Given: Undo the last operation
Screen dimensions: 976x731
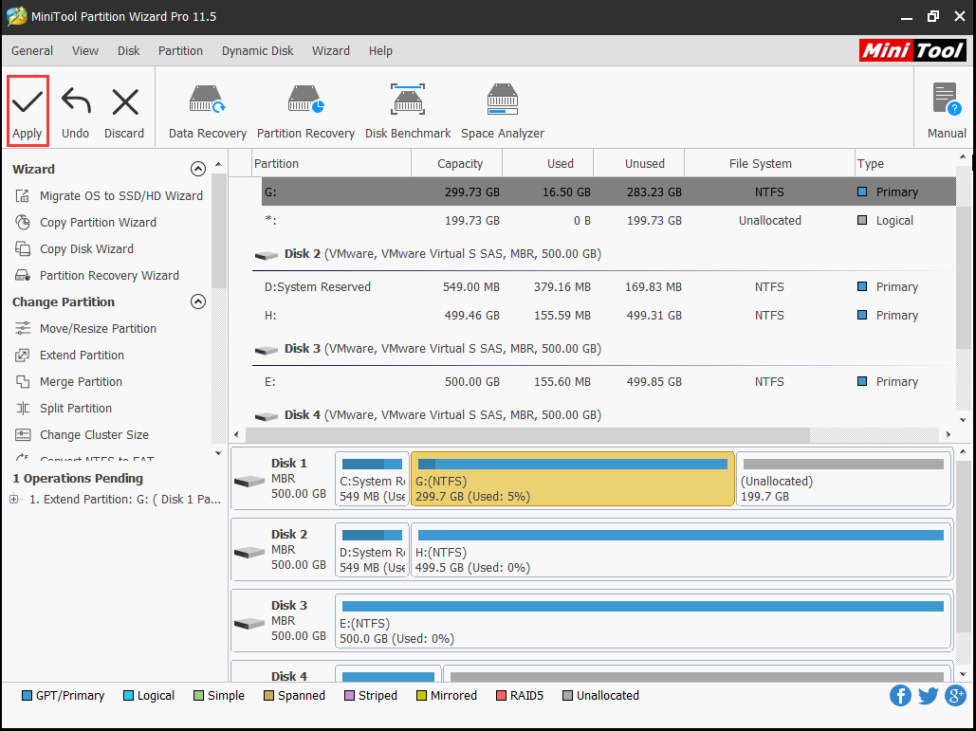Looking at the screenshot, I should point(75,113).
